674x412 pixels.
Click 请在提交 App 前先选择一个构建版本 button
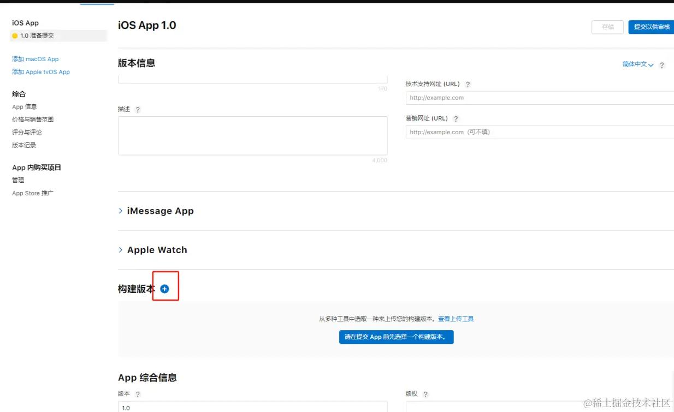396,337
